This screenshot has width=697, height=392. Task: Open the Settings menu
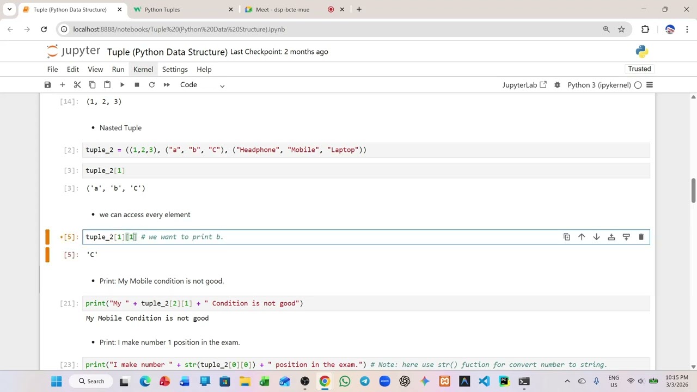tap(175, 69)
